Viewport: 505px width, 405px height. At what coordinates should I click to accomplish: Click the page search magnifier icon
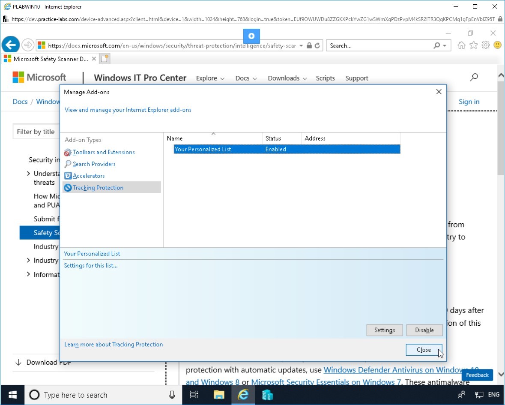click(x=474, y=77)
